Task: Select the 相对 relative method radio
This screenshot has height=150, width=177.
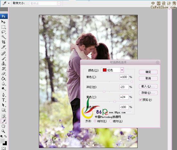Action: coord(95,121)
